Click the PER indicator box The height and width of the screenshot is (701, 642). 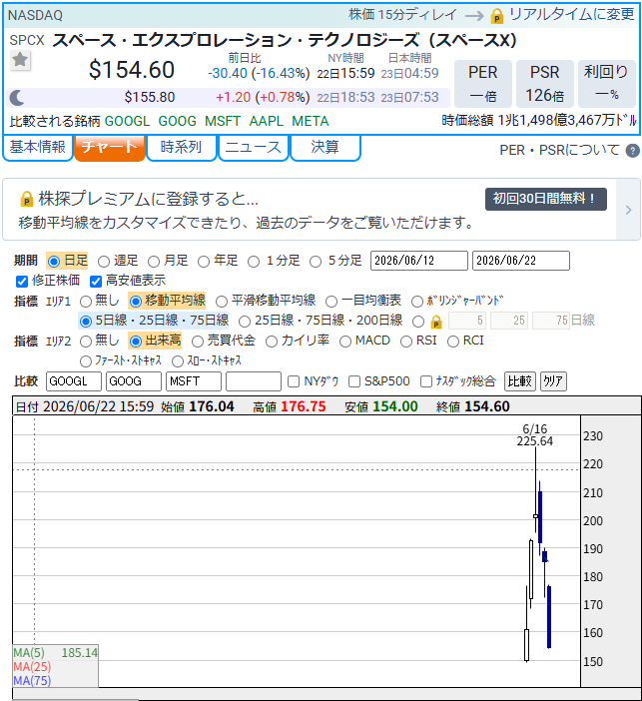(x=483, y=84)
